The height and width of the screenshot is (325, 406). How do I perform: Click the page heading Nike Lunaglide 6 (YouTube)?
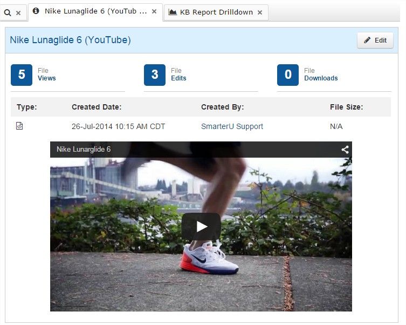click(71, 40)
